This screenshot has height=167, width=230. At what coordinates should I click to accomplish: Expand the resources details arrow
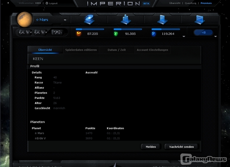[184, 36]
